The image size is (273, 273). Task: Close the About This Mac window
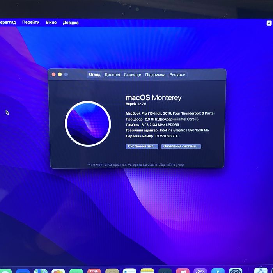pos(54,74)
